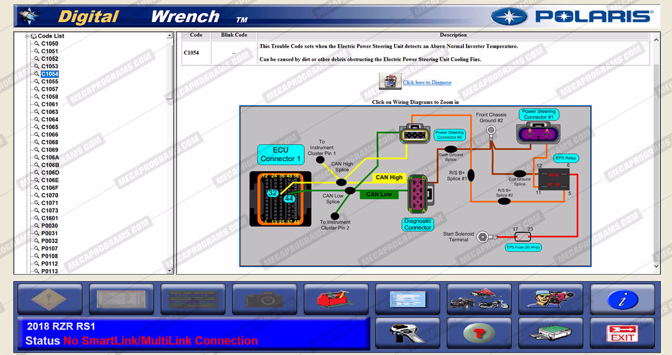
Task: Select code P0032 in the list
Action: pyautogui.click(x=50, y=241)
